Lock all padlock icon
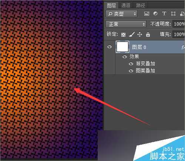The image size is (185, 161). [x=148, y=34]
